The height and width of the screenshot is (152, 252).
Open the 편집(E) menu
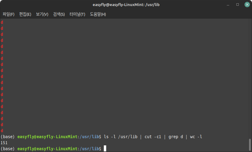click(x=25, y=14)
